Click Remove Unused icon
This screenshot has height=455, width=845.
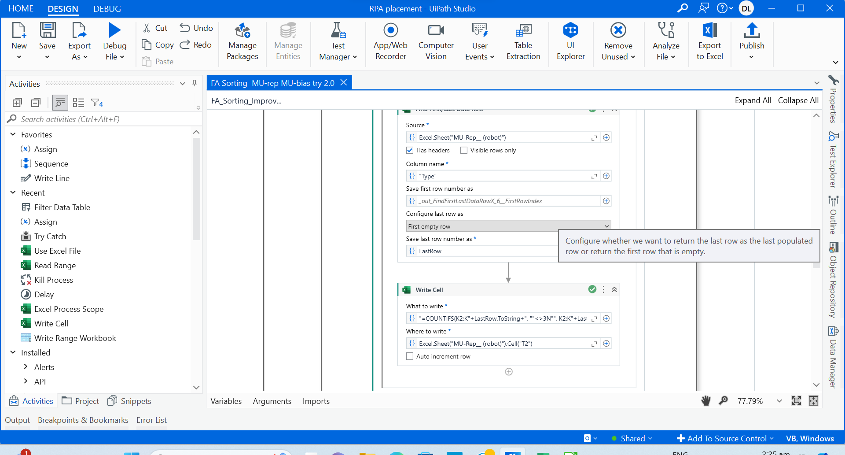pyautogui.click(x=618, y=30)
